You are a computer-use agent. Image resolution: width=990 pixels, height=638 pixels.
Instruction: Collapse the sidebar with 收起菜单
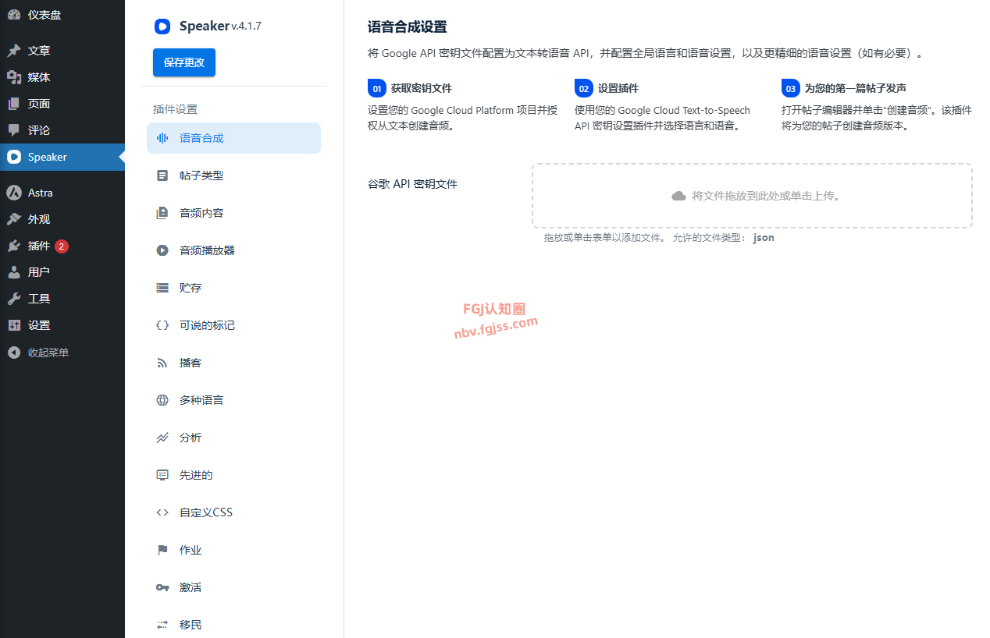coord(62,353)
